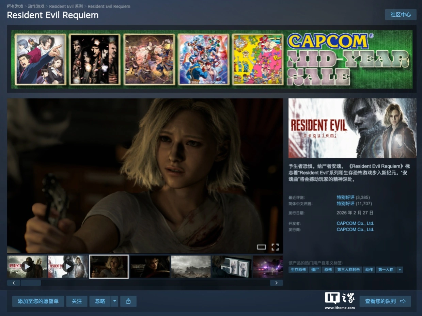Open publisher CAPCOM Co., Ltd. link
Viewport: 422px width, 316px height.
tap(355, 230)
